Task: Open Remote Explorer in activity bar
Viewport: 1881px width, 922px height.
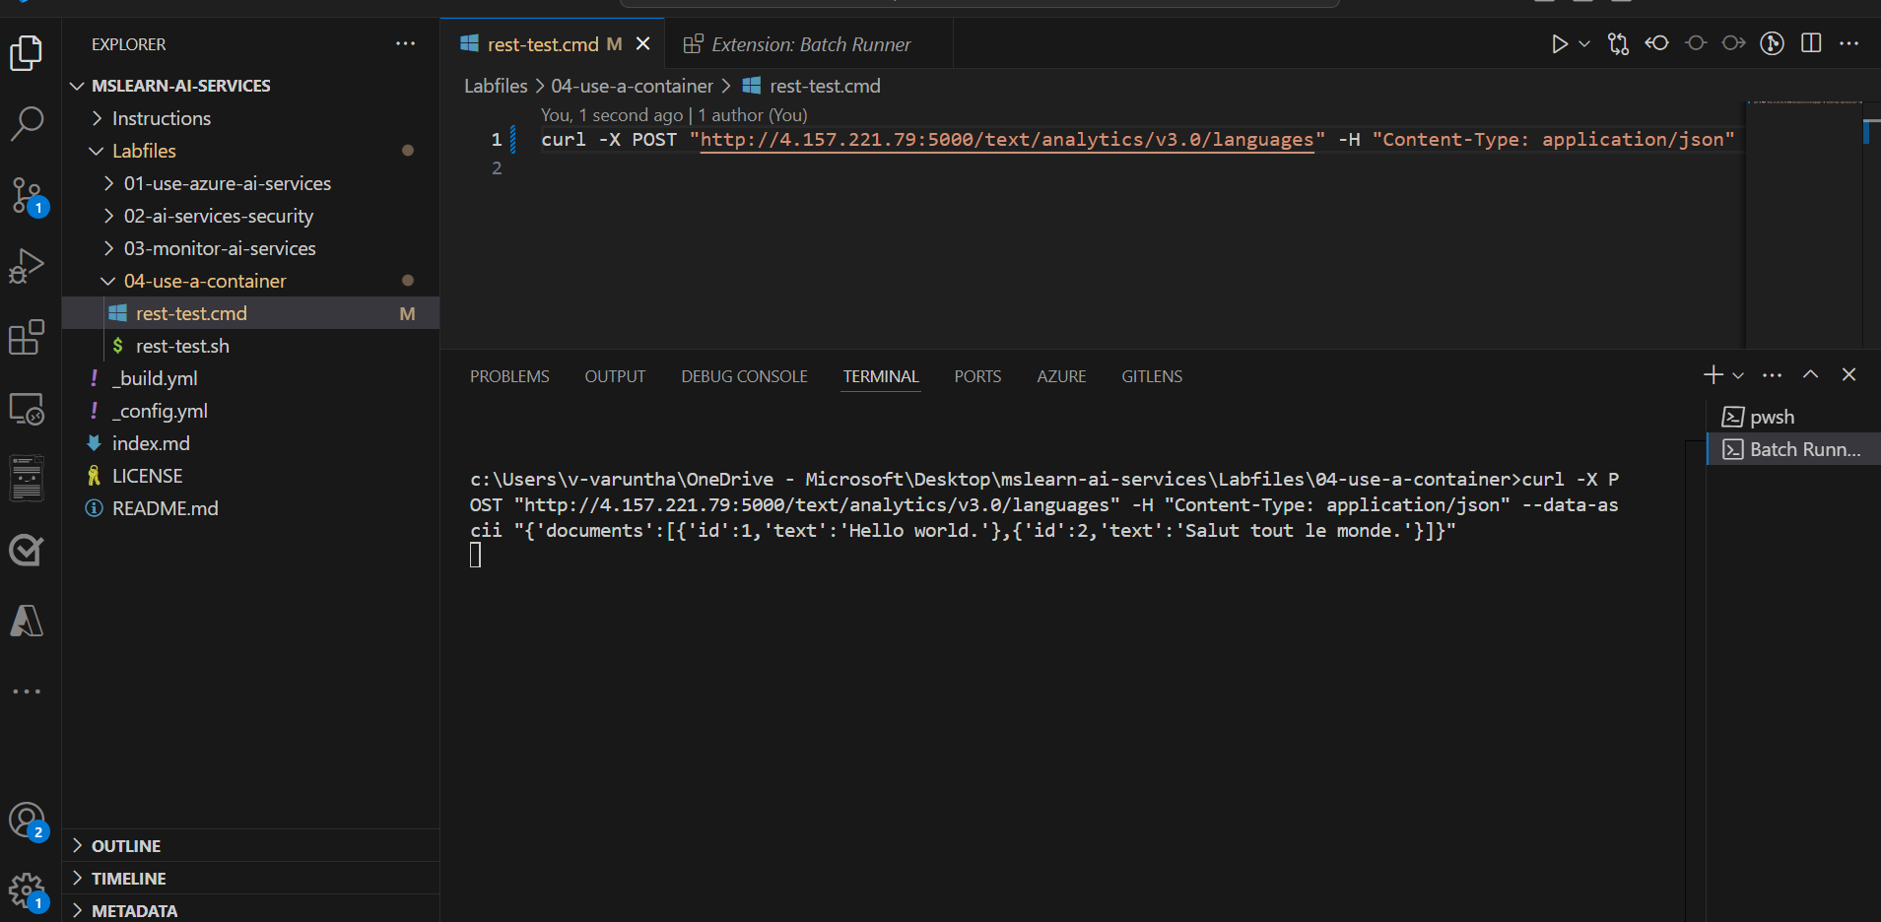Action: 27,408
